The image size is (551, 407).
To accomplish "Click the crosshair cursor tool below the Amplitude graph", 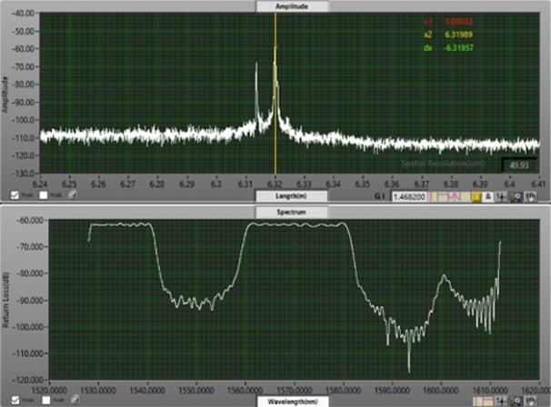I will [500, 195].
